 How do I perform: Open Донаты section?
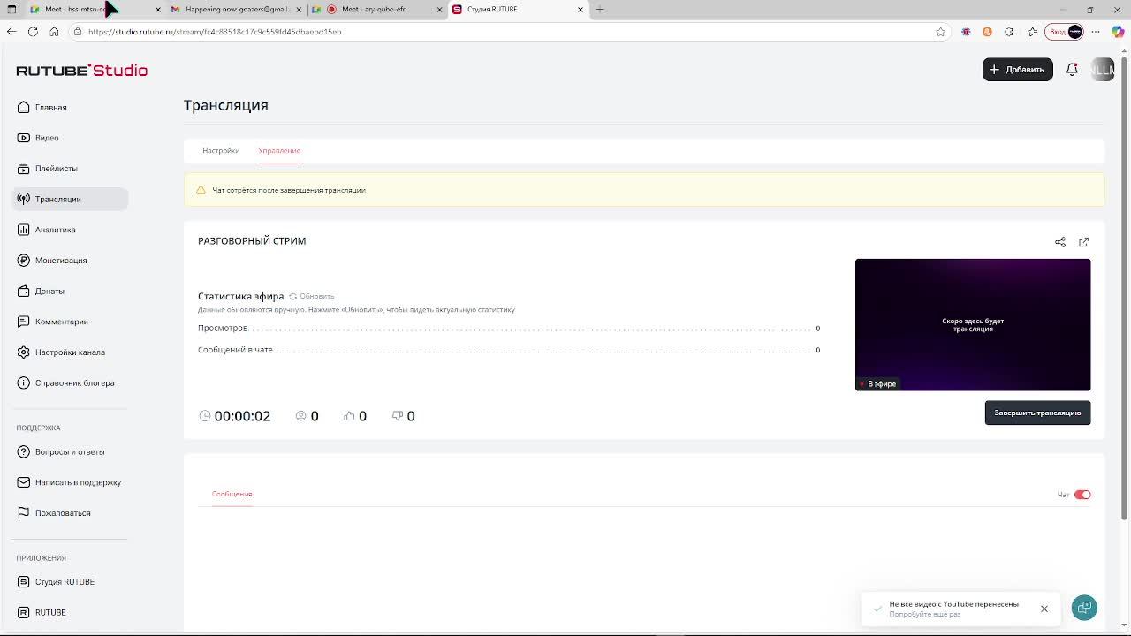coord(41,291)
